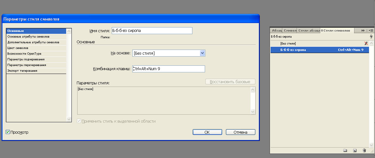
Task: Open Дополнительные атрибуты символов section
Action: 36,42
